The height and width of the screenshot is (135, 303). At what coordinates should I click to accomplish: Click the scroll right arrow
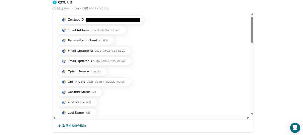pos(248,118)
